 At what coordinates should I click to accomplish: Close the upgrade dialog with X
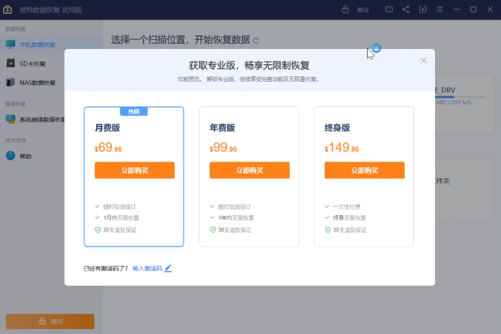click(x=423, y=61)
